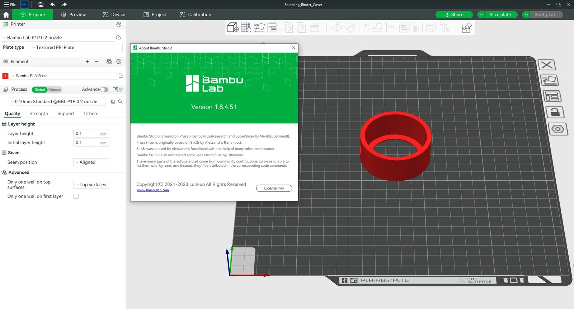Add a filament with the plus icon
The image size is (574, 309).
[x=87, y=62]
